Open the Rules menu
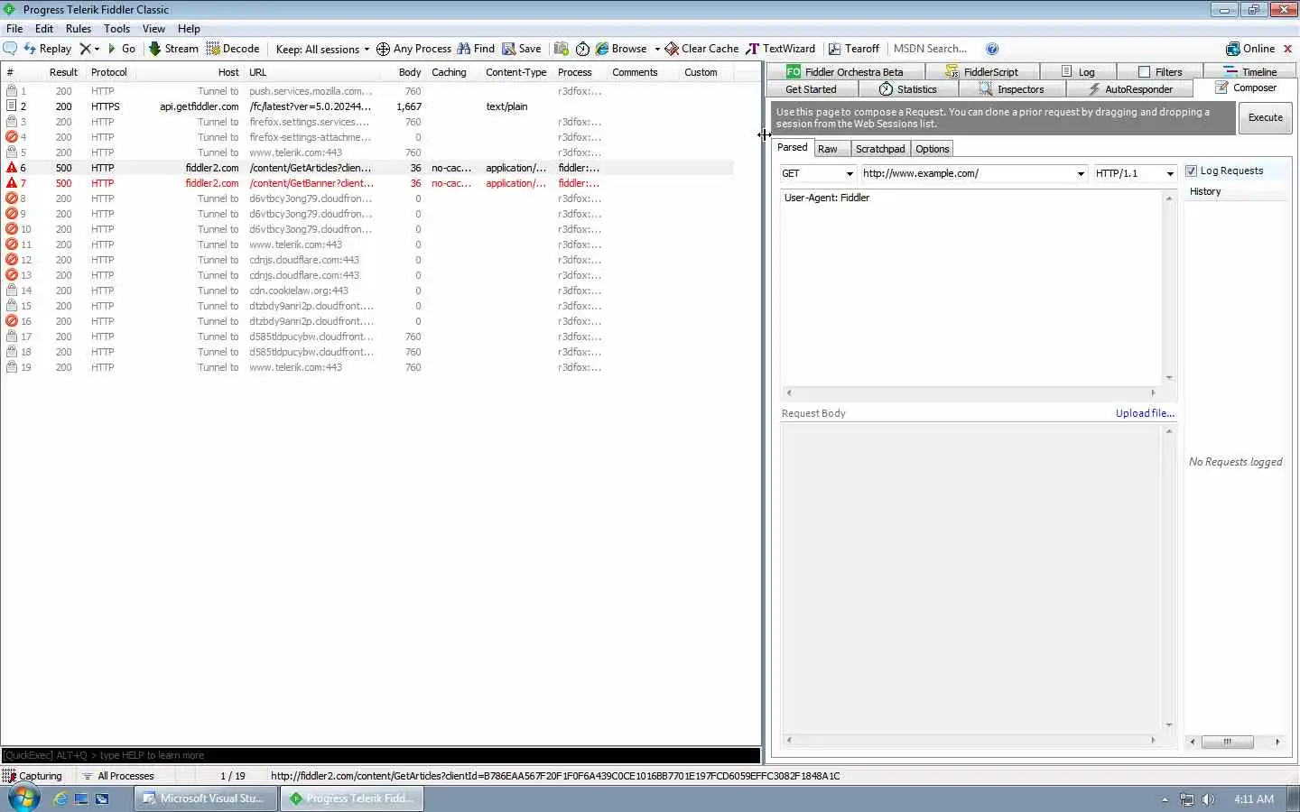The image size is (1300, 812). click(x=79, y=29)
